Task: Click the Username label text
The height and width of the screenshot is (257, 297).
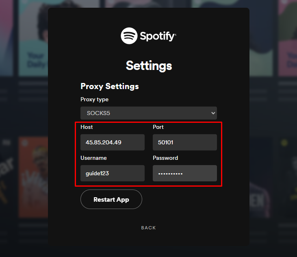Action: [93, 158]
